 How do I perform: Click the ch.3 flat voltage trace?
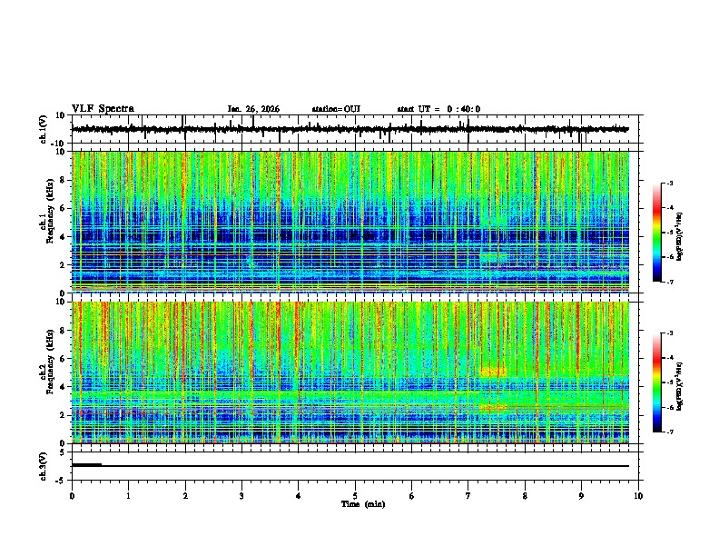coord(350,466)
